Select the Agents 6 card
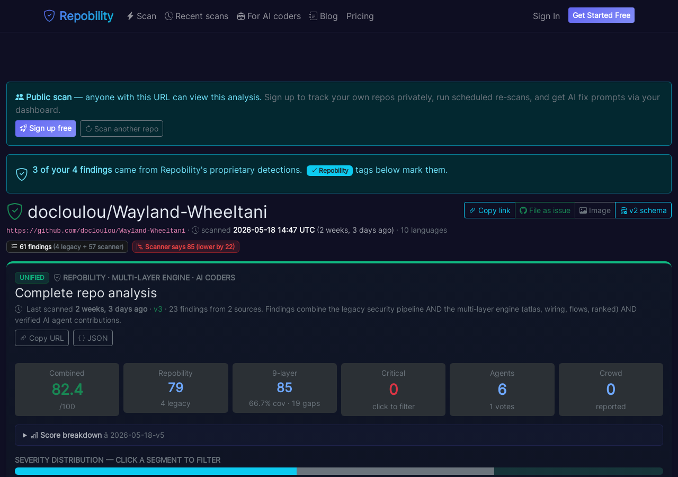Image resolution: width=678 pixels, height=477 pixels. click(502, 390)
